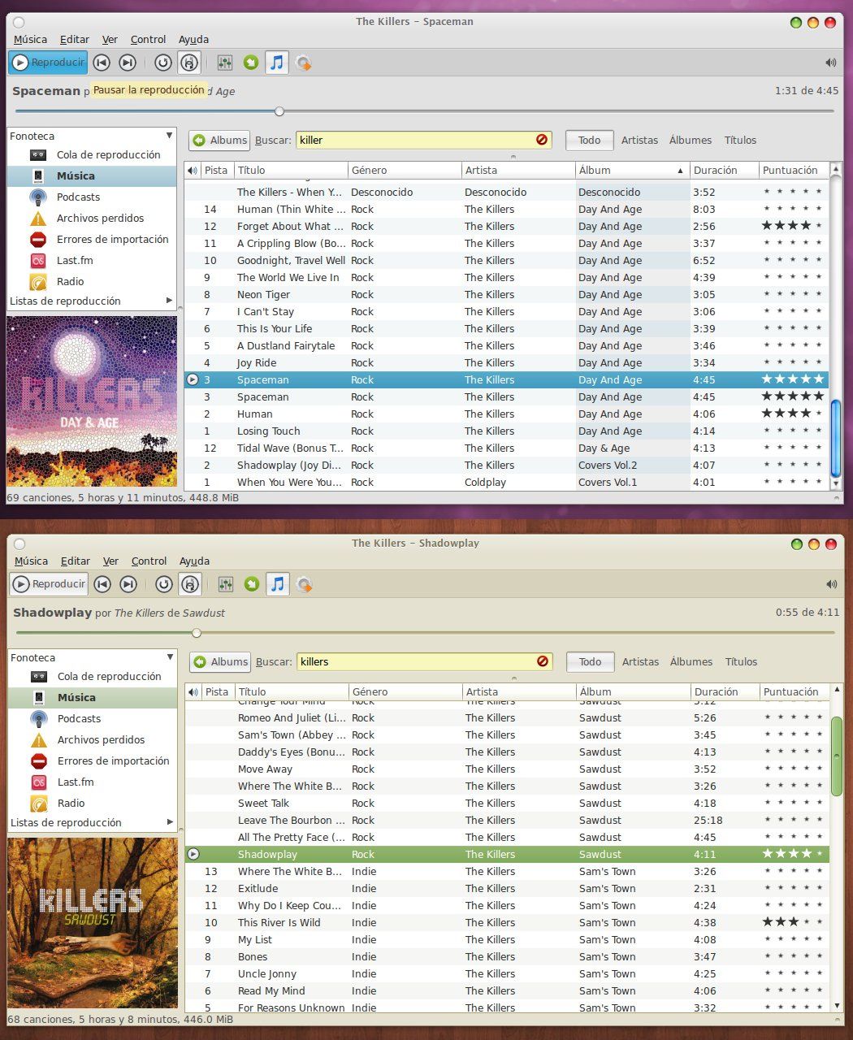
Task: Click Next track icon in Spaceman window
Action: (128, 63)
